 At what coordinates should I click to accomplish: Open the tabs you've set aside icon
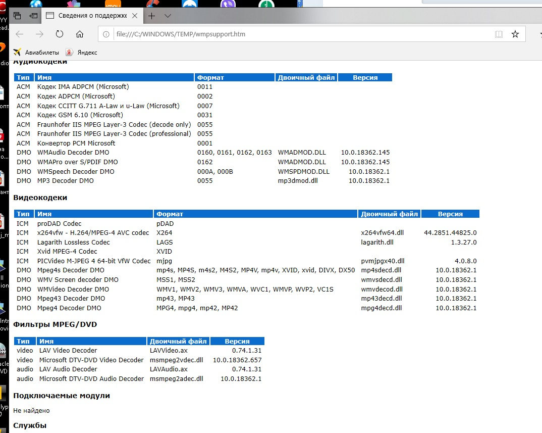(17, 16)
